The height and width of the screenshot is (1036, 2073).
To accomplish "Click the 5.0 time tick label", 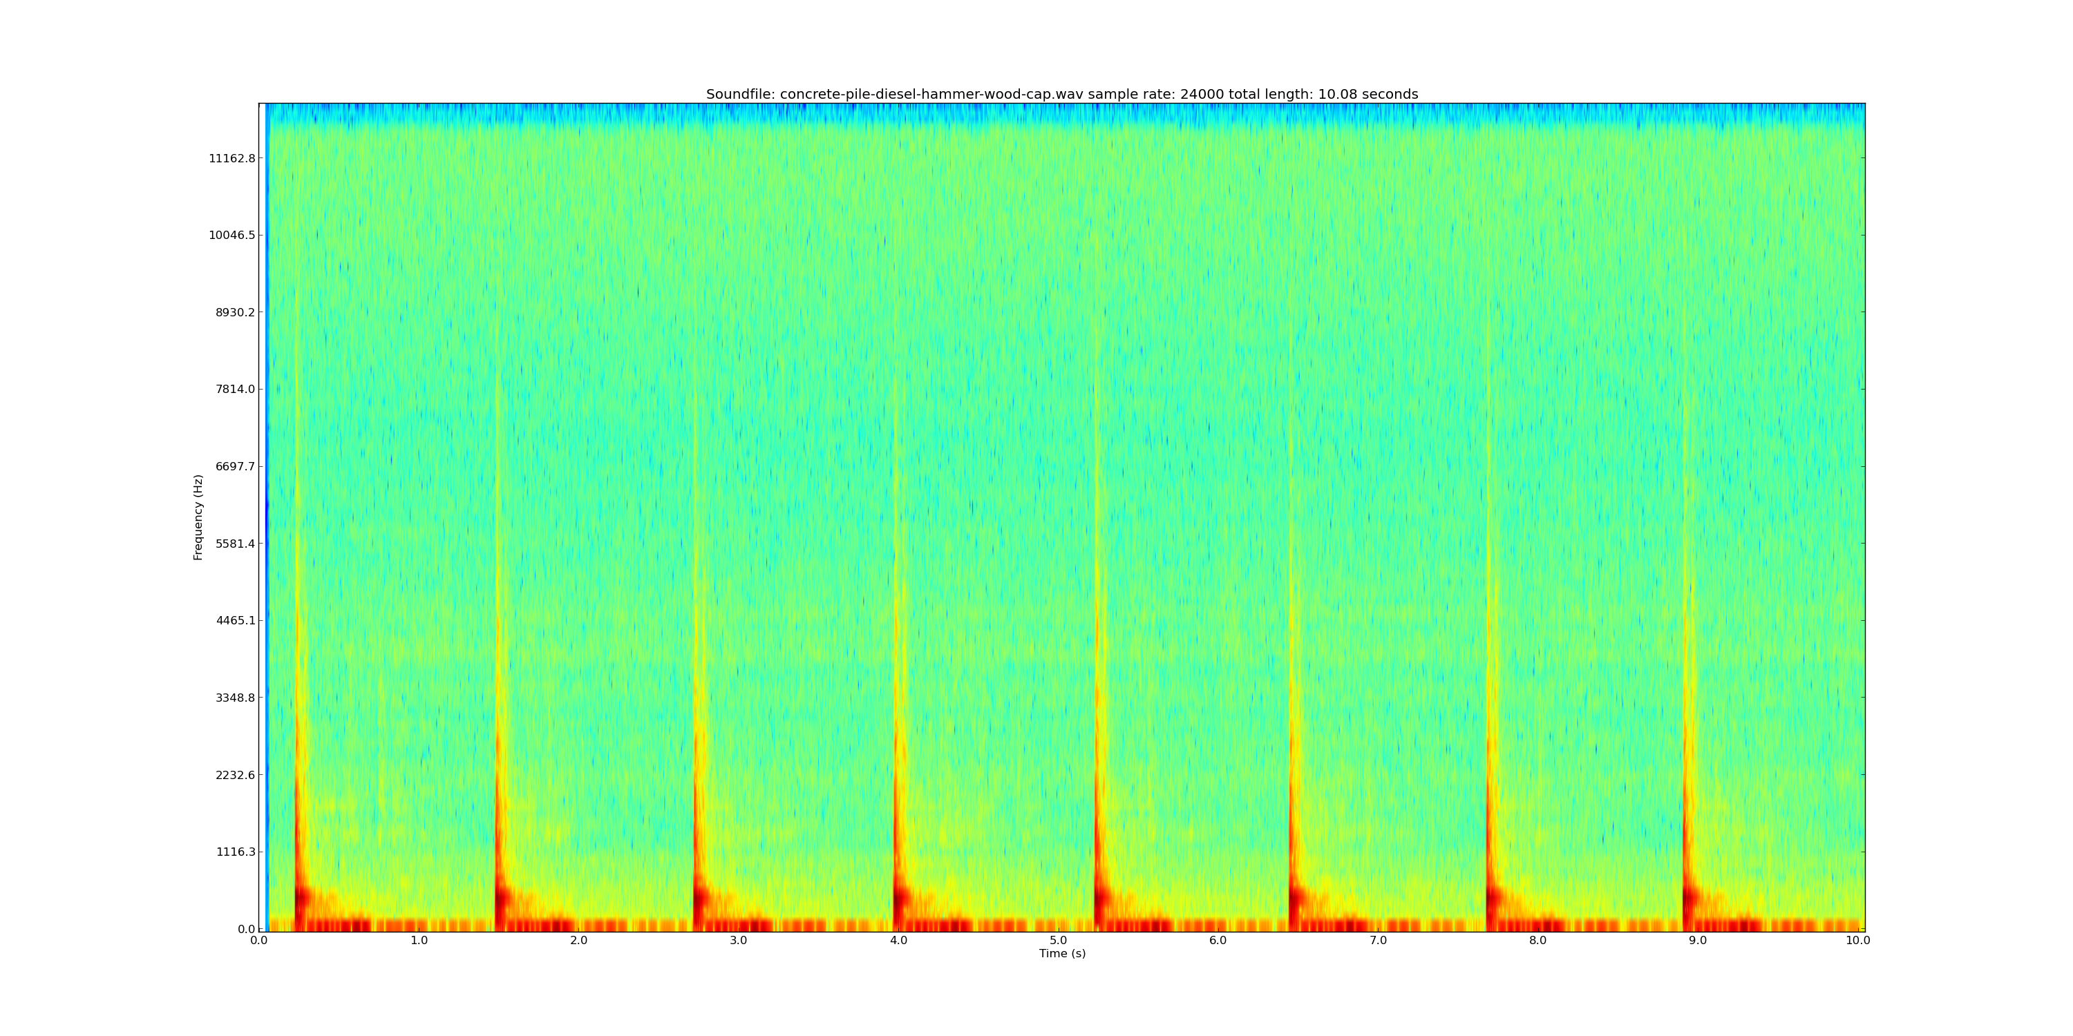I will tap(1058, 940).
